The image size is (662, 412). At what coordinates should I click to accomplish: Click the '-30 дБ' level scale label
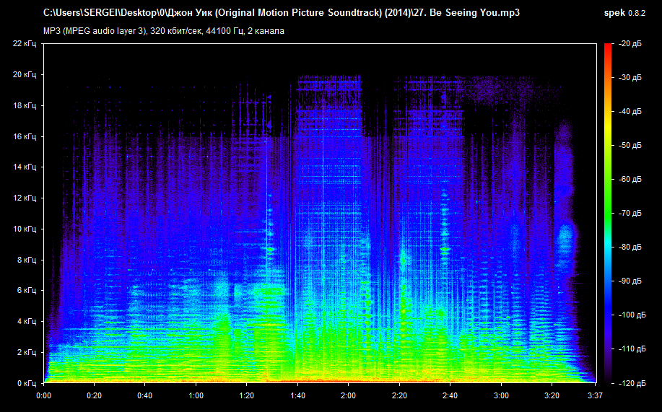click(630, 77)
